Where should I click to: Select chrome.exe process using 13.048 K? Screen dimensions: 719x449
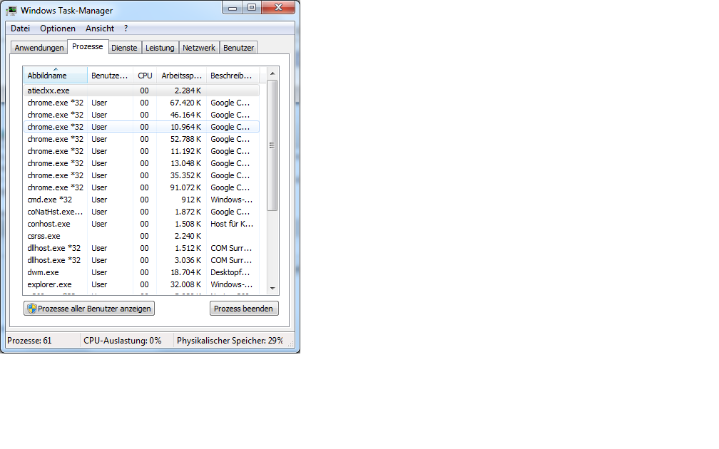[141, 164]
